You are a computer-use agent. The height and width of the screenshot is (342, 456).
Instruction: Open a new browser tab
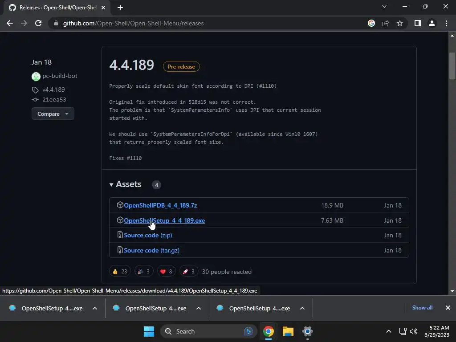(120, 8)
